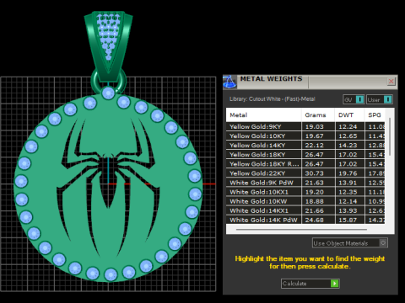
Task: Open the Use Object Materials dropdown
Action: coord(350,243)
